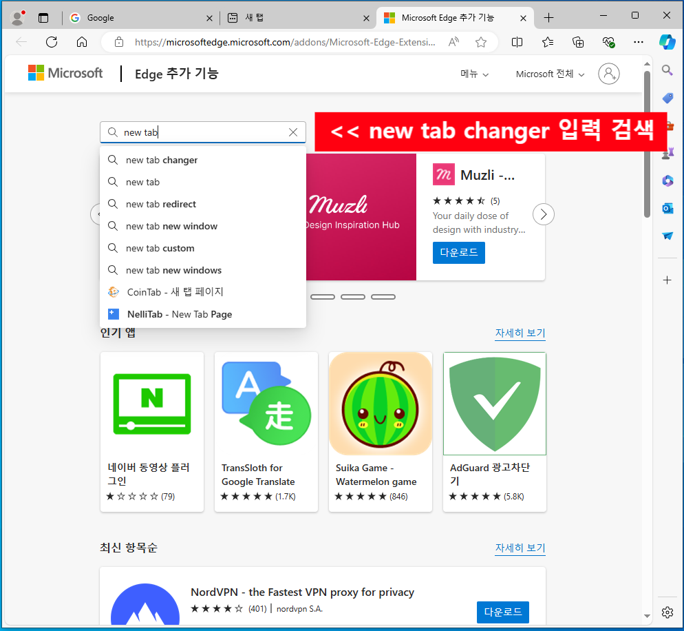The width and height of the screenshot is (684, 631).
Task: Click the Edge 추가 기능 heading link
Action: click(x=177, y=73)
